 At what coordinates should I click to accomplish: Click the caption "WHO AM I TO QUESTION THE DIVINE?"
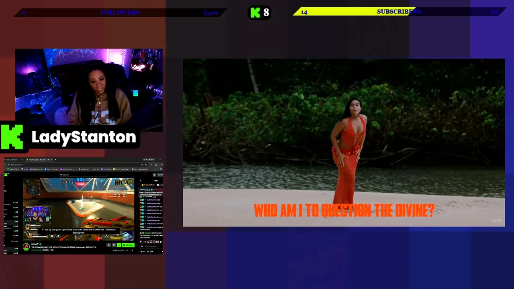344,210
